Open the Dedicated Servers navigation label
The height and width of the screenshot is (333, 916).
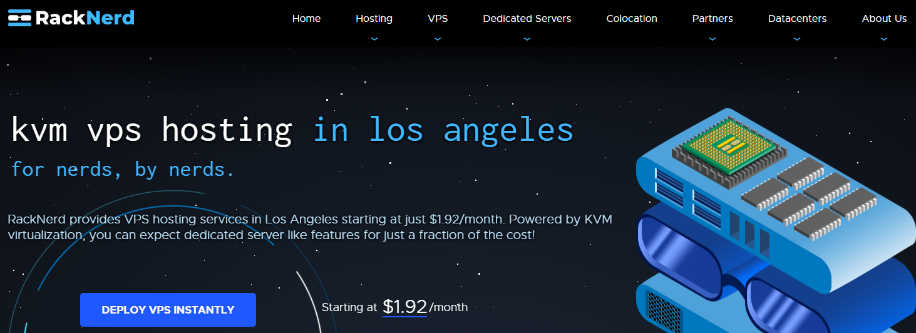527,19
